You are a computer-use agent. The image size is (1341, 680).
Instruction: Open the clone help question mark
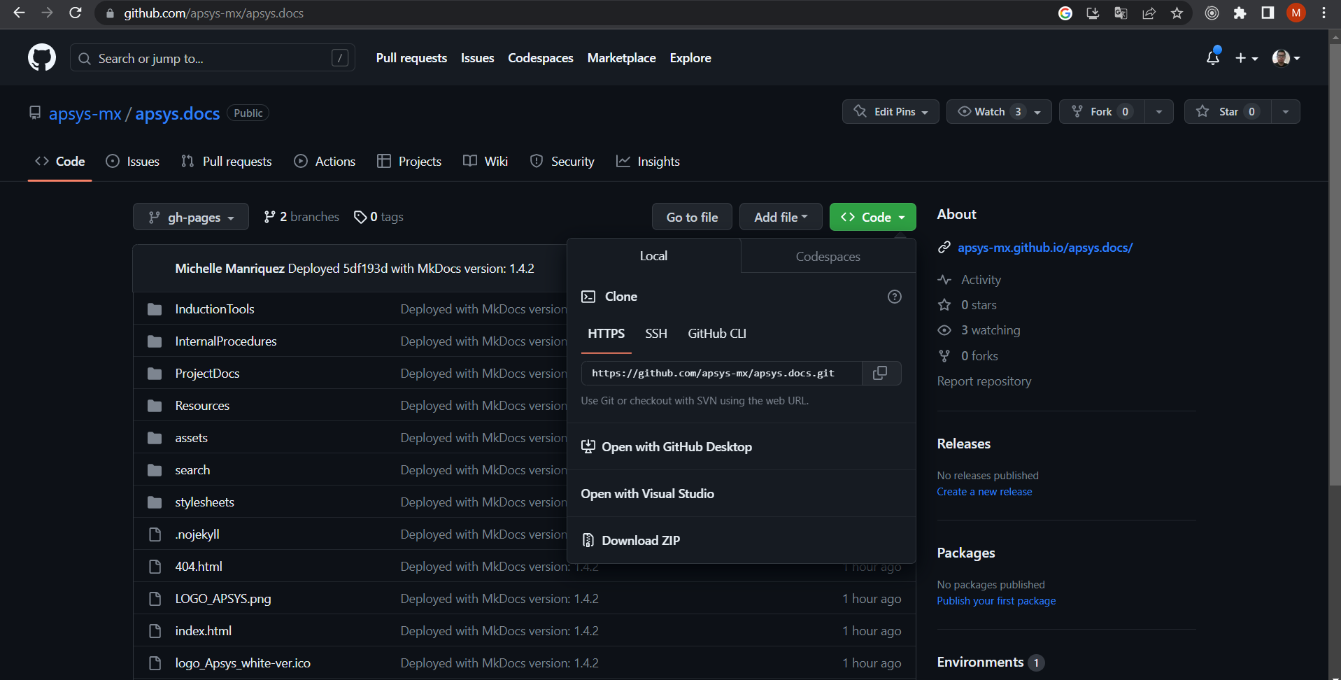tap(894, 296)
